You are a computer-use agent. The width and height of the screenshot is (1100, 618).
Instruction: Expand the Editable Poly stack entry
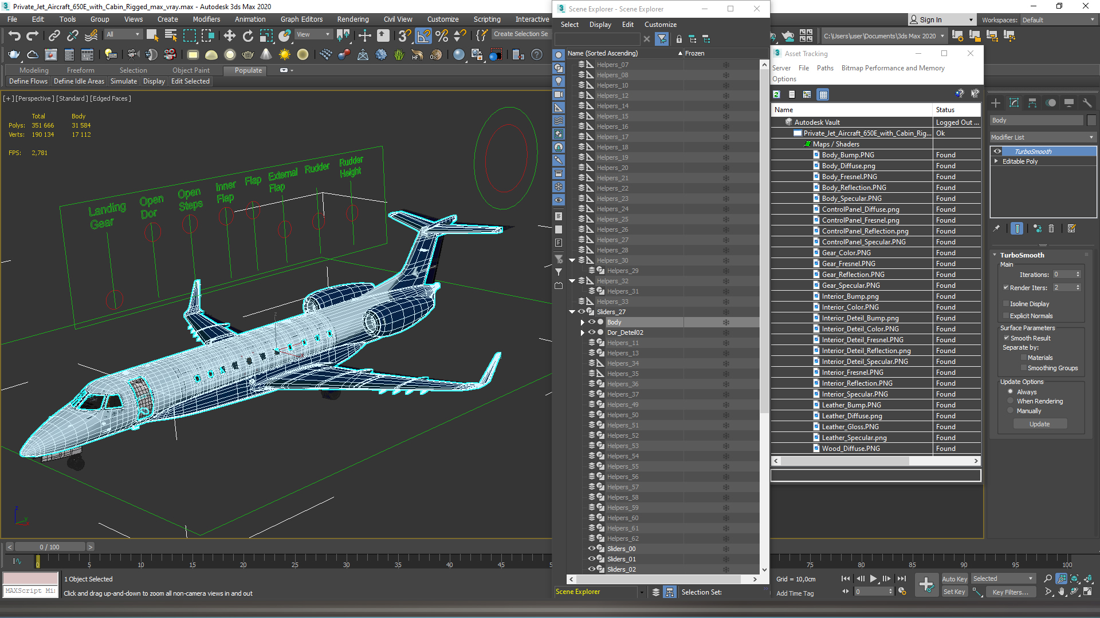pyautogui.click(x=996, y=161)
